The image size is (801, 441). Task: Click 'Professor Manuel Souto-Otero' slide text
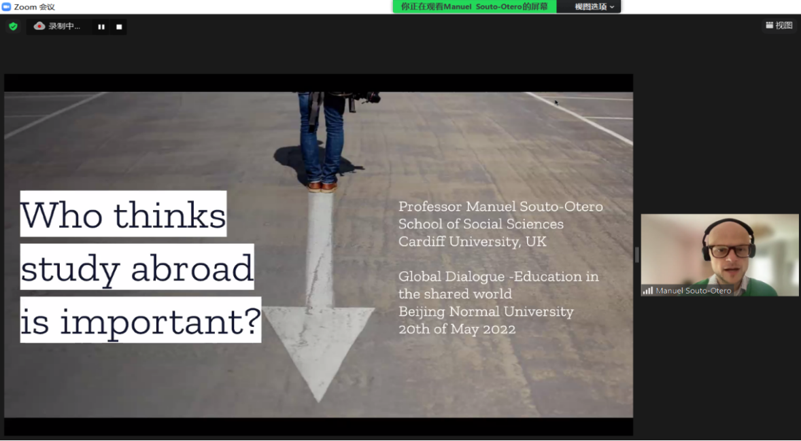click(x=500, y=206)
